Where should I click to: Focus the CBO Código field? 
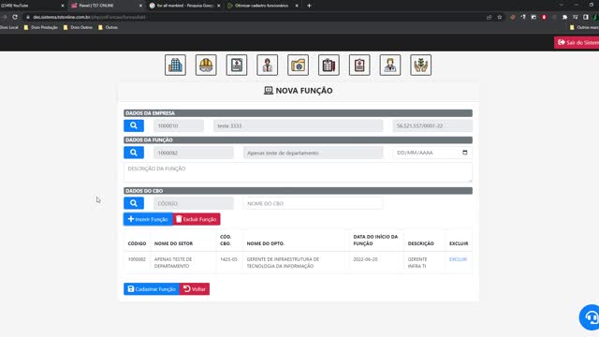click(194, 203)
